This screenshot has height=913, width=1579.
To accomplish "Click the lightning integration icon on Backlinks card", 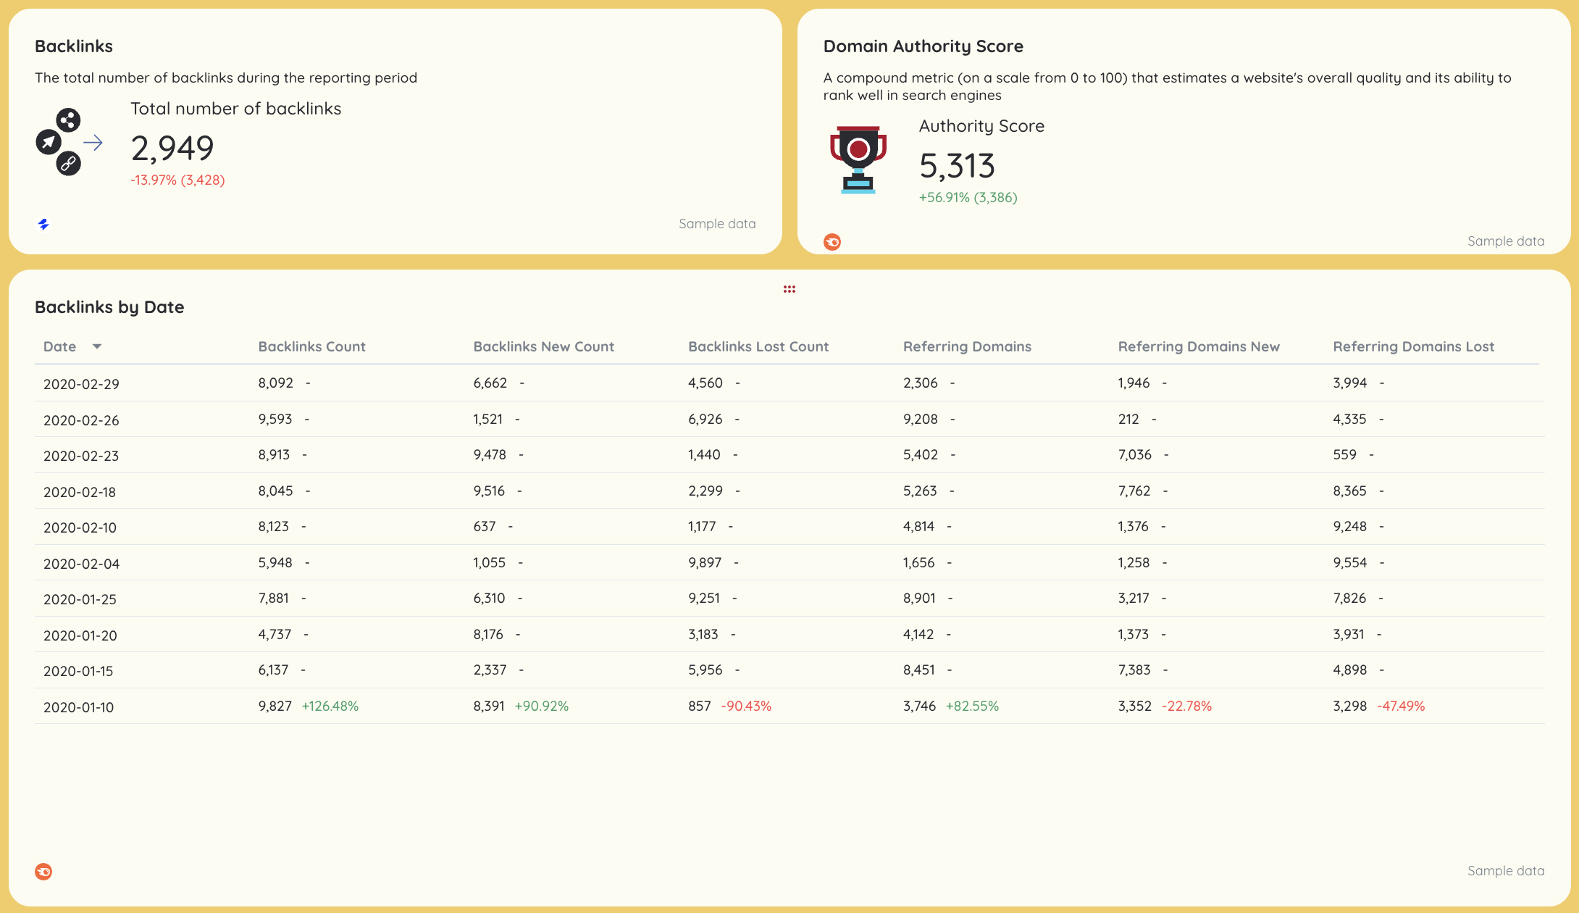I will point(44,225).
